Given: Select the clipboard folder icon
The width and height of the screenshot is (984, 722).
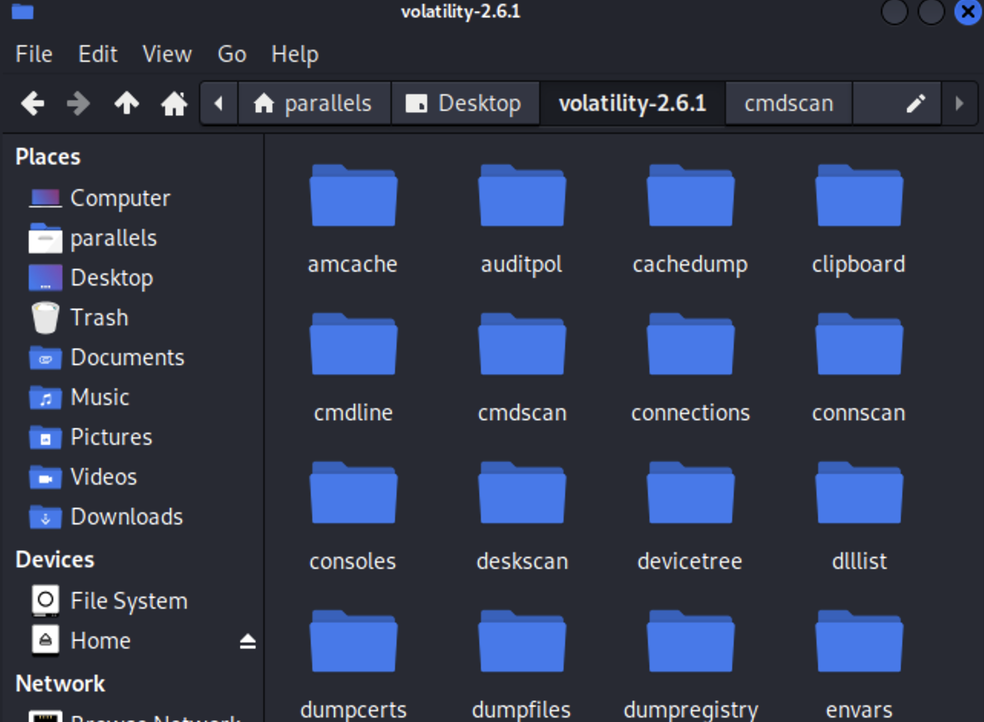Looking at the screenshot, I should tap(859, 195).
